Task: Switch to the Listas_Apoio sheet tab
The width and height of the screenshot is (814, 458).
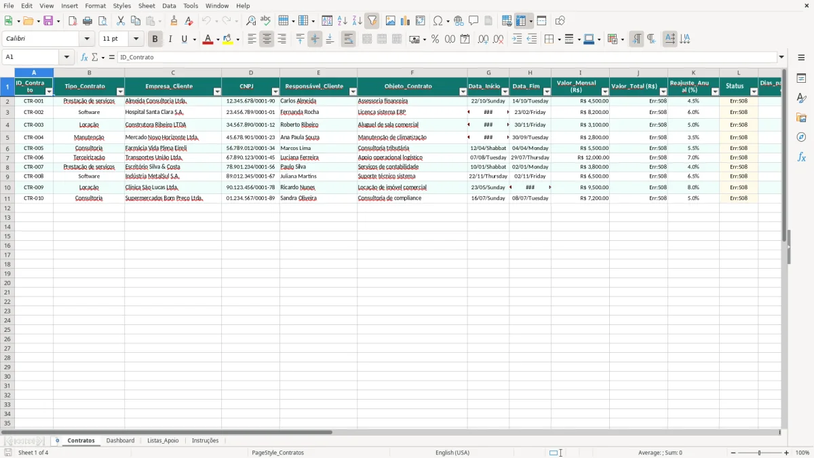Action: pos(163,440)
